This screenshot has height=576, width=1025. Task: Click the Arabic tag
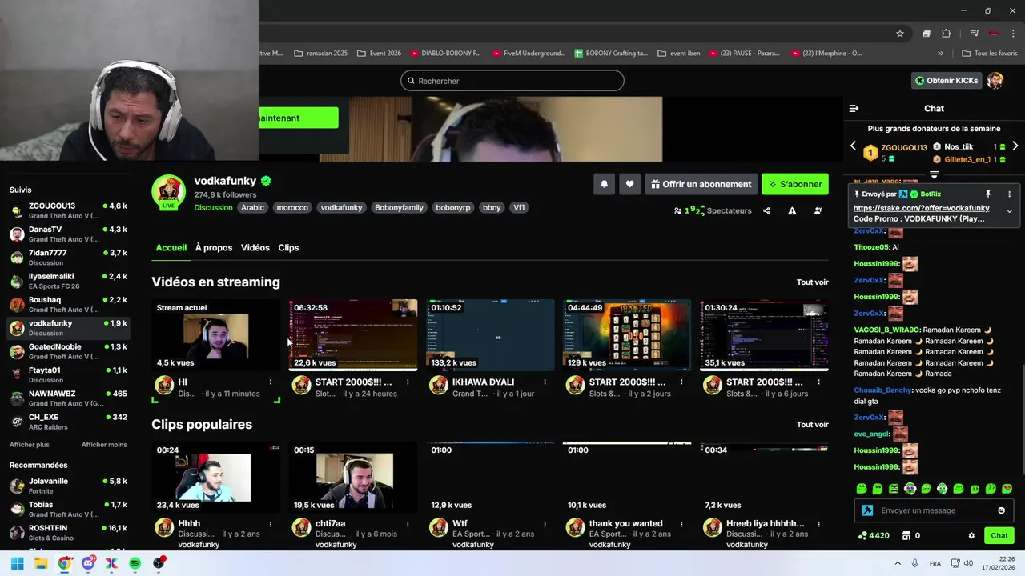tap(252, 207)
